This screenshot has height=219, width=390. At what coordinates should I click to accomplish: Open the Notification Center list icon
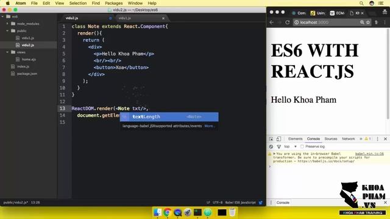point(381,3)
